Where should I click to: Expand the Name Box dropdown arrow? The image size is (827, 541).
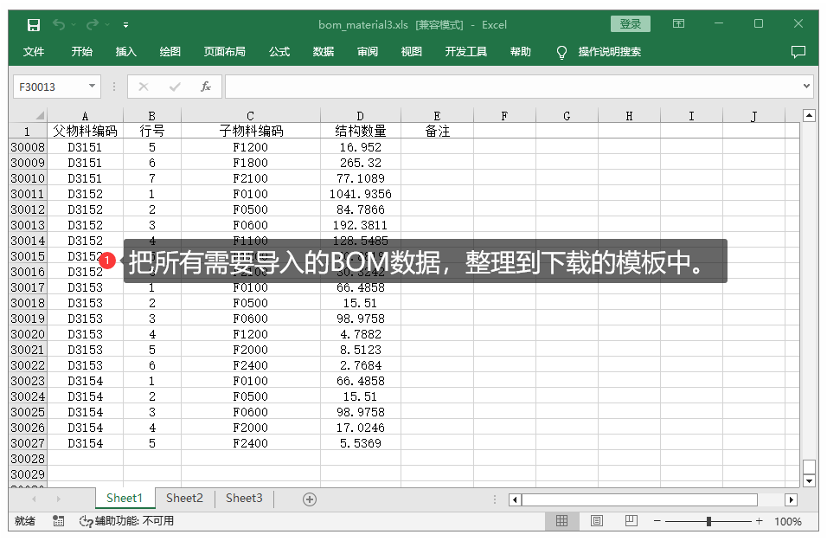[x=93, y=86]
